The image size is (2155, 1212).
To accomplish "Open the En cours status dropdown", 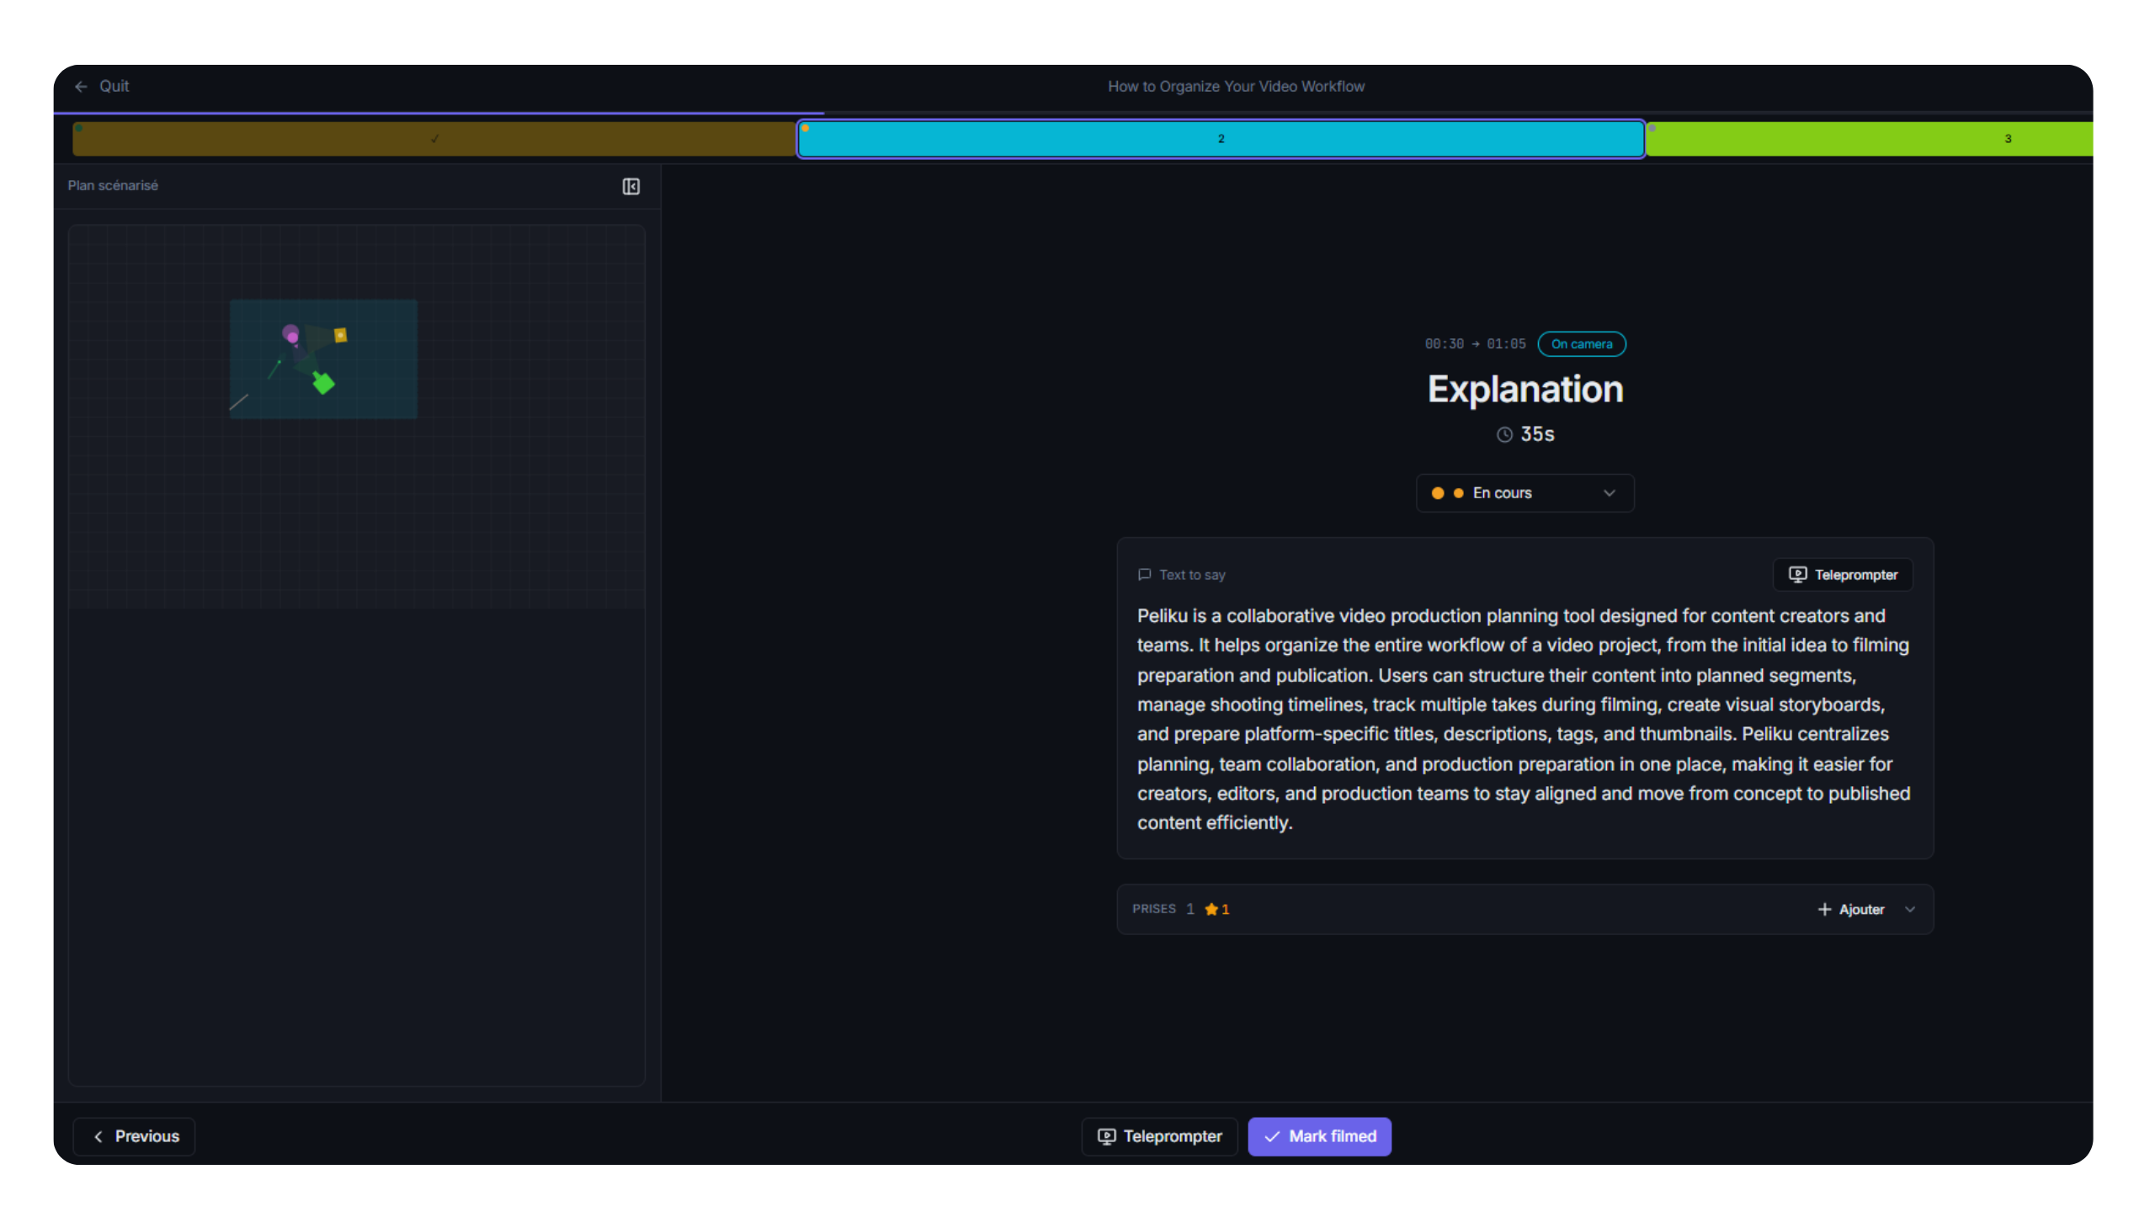I will click(1524, 493).
